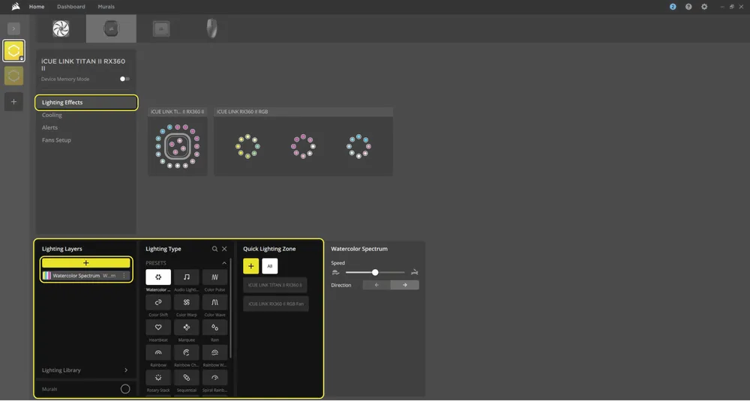
Task: Toggle Device Memory Mode switch
Action: click(124, 79)
